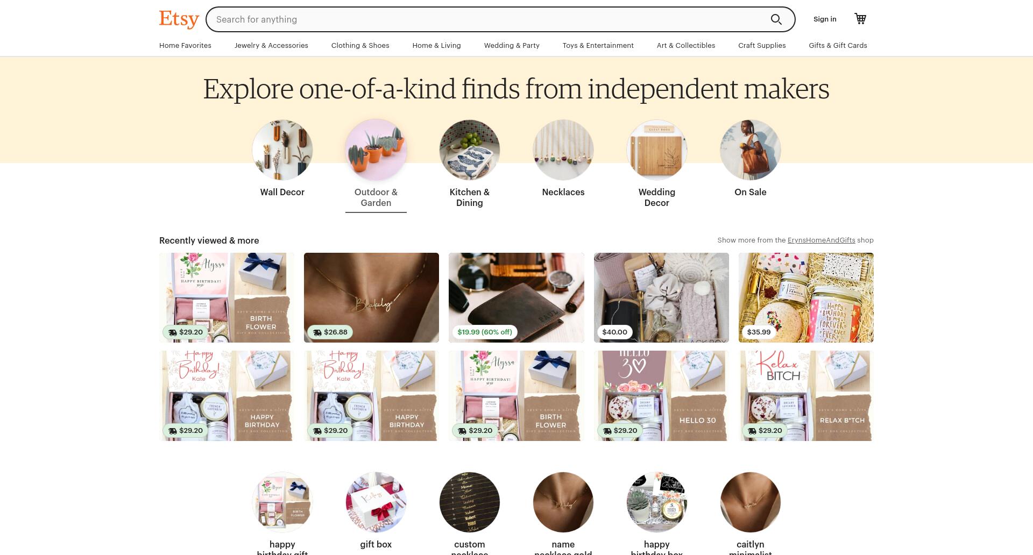This screenshot has height=555, width=1033.
Task: Open the leather wallet listing at $19.99
Action: 516,297
